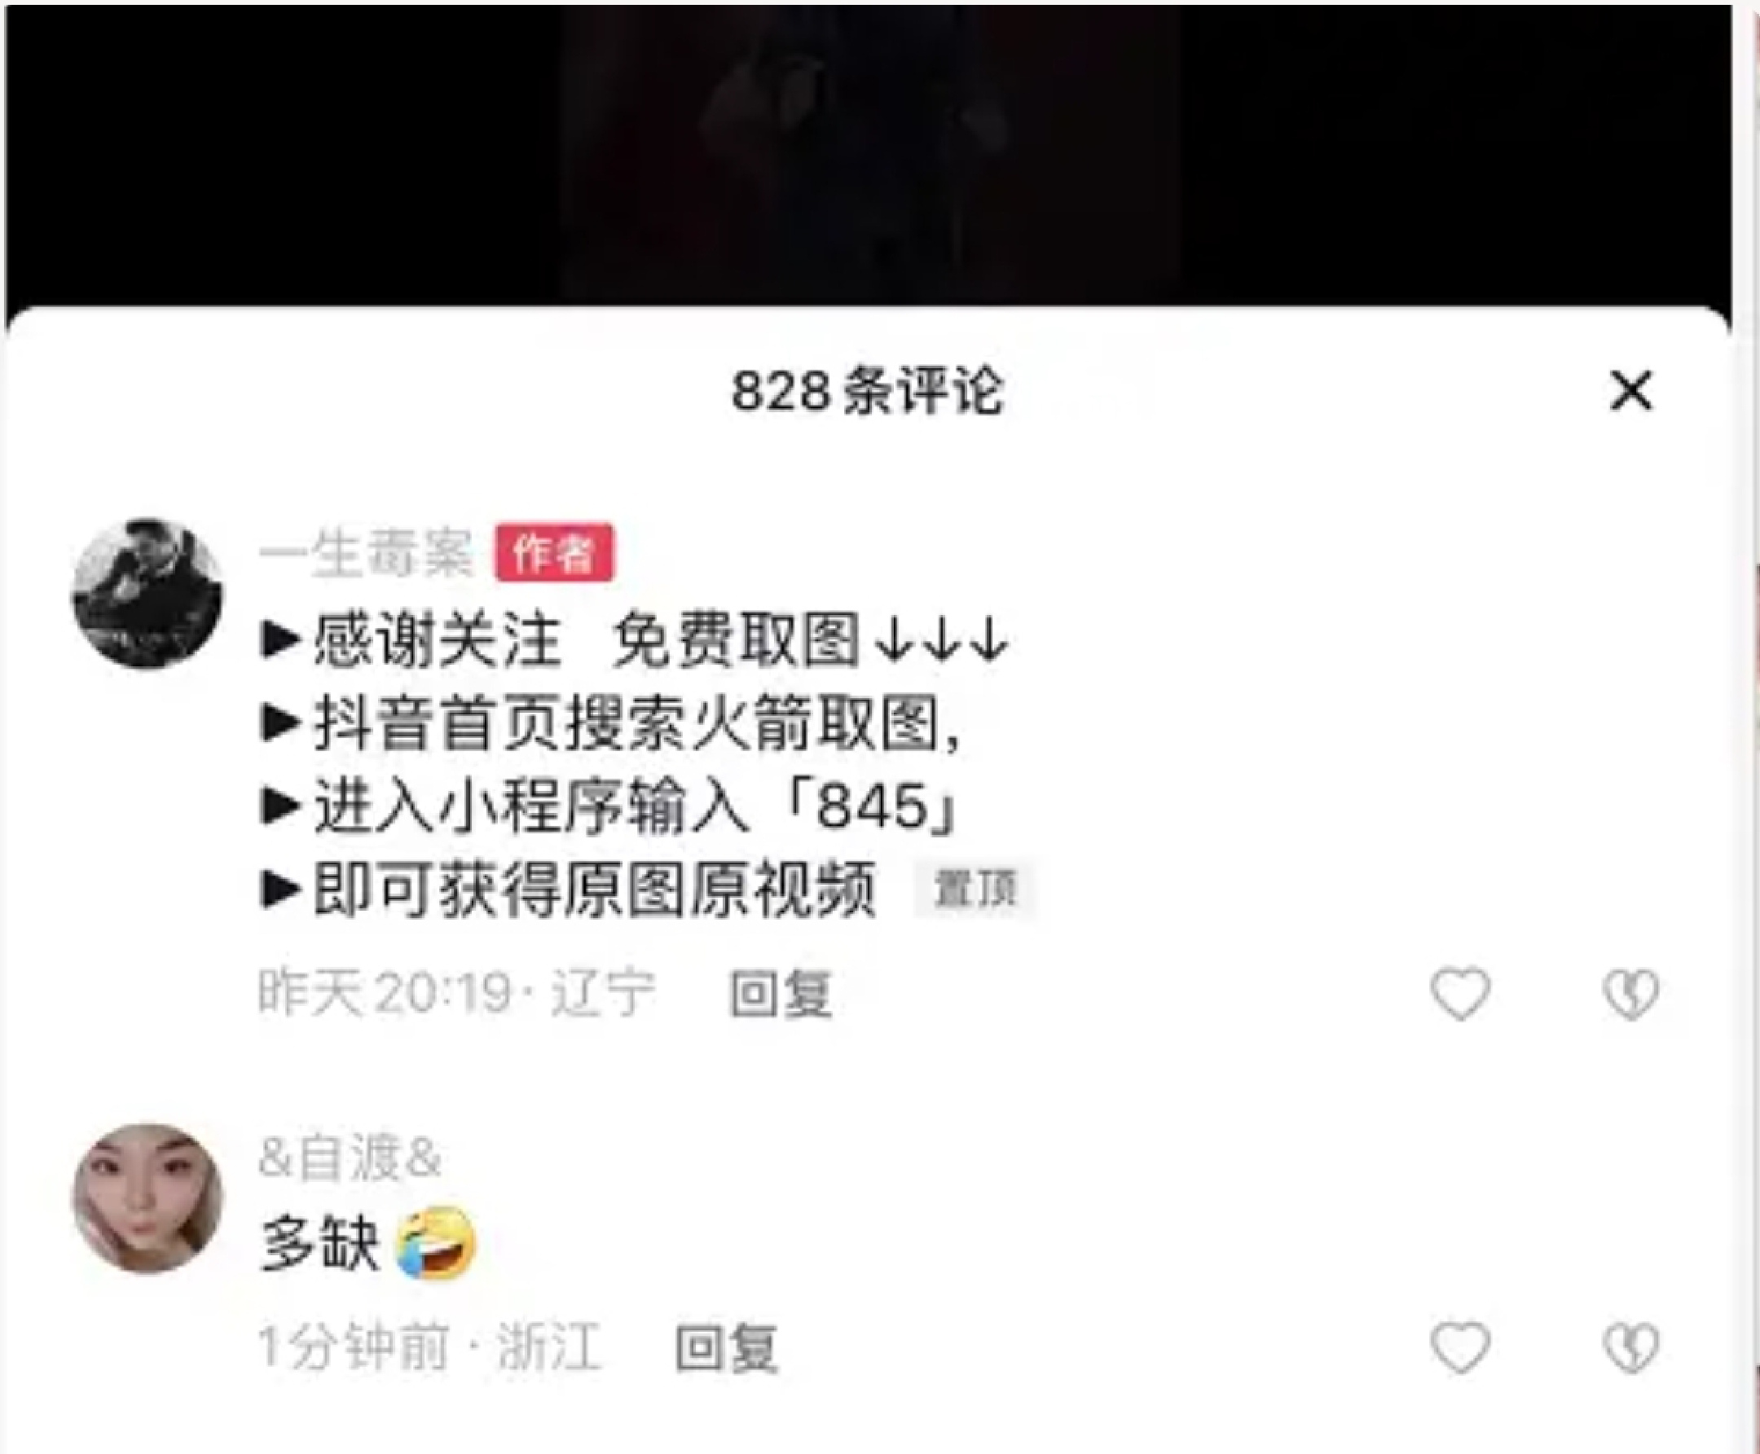Like the 多缺 comment by &自渡&
The width and height of the screenshot is (1760, 1454).
1460,1346
